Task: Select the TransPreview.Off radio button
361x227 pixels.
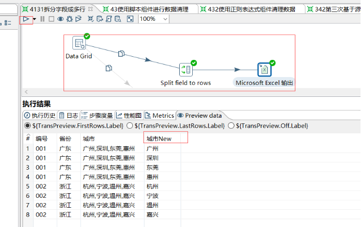Action: [x=231, y=126]
